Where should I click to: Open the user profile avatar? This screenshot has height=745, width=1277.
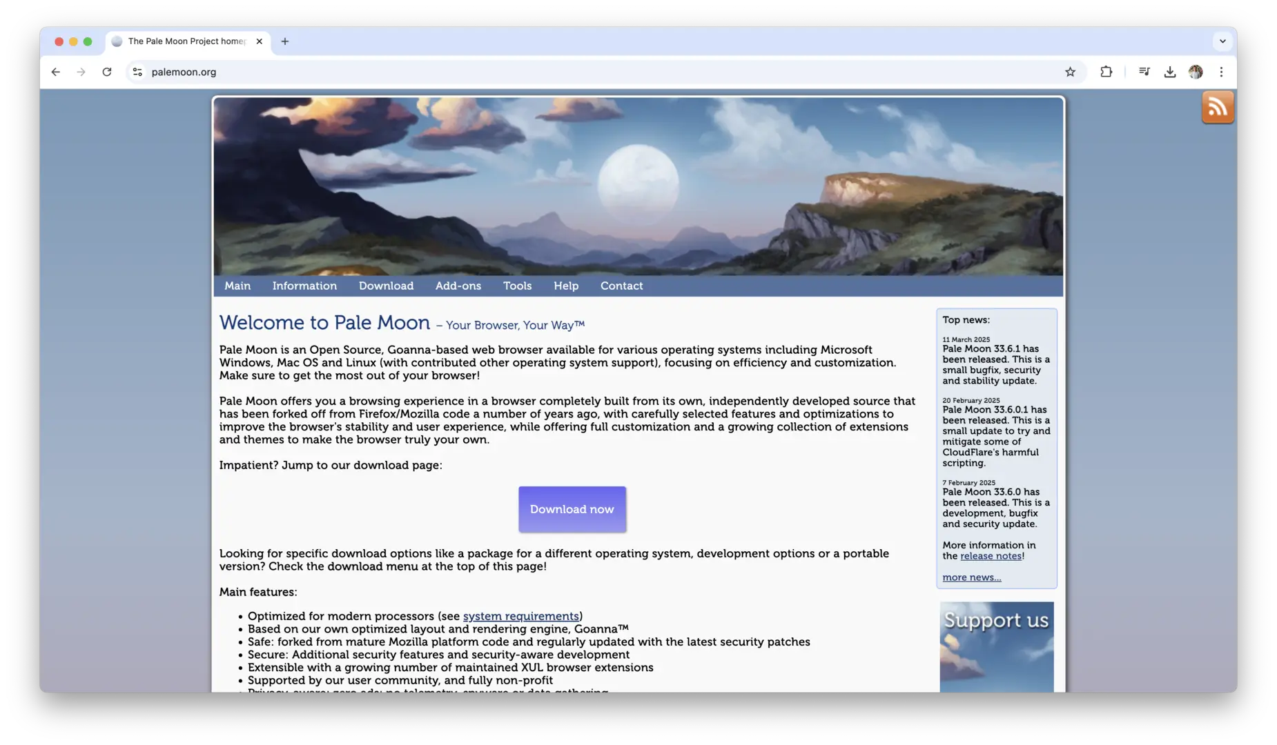[x=1196, y=72]
